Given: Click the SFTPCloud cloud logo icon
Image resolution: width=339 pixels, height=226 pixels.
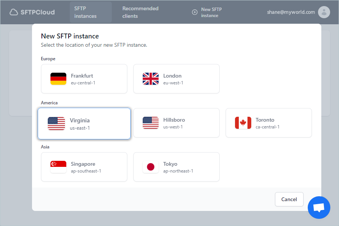Looking at the screenshot, I should pos(14,12).
